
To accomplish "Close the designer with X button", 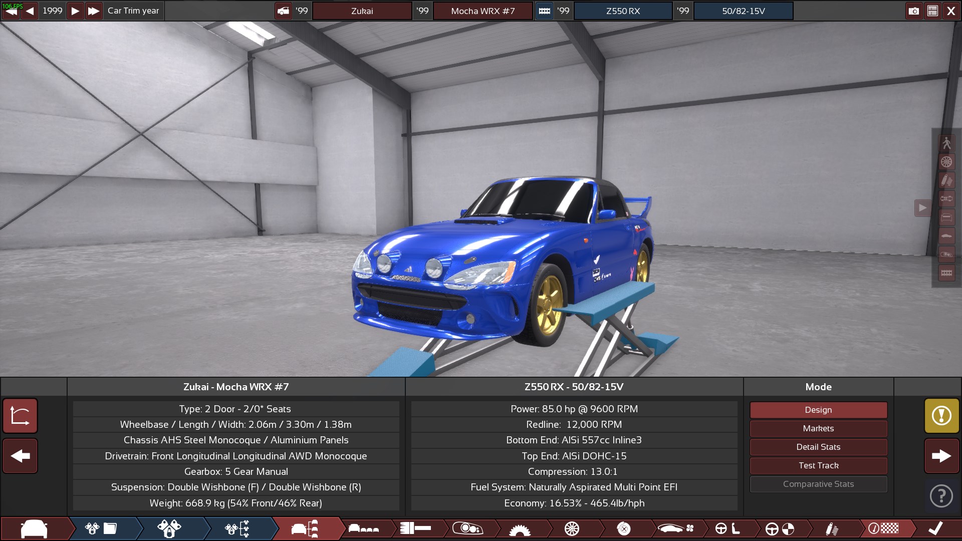I will pyautogui.click(x=951, y=11).
